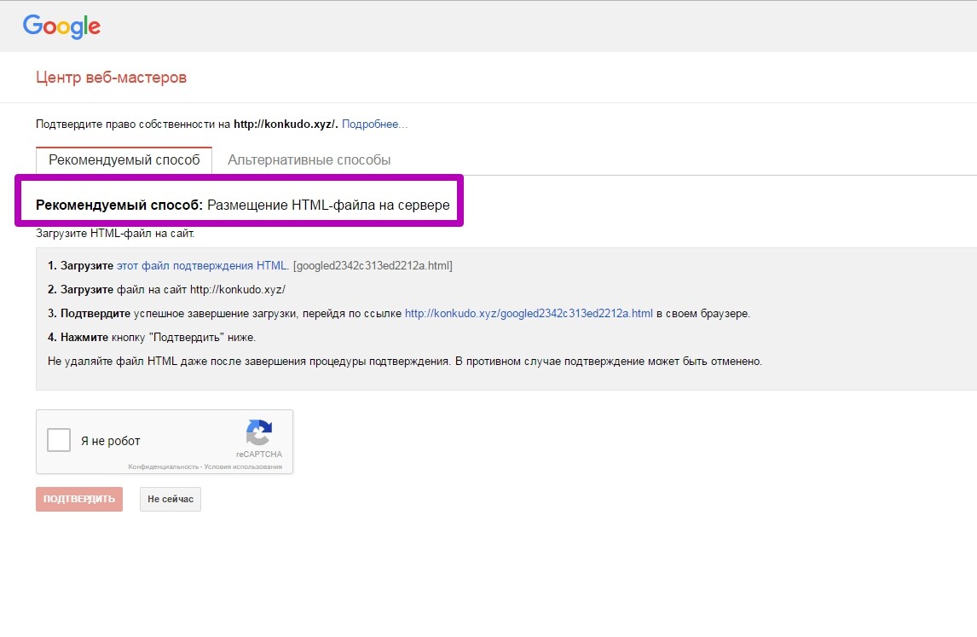Screen dimensions: 977x637
Task: Click the "Рекомендуемый способ: Размещение HTML-файла на сервере" heading
Action: click(x=242, y=205)
